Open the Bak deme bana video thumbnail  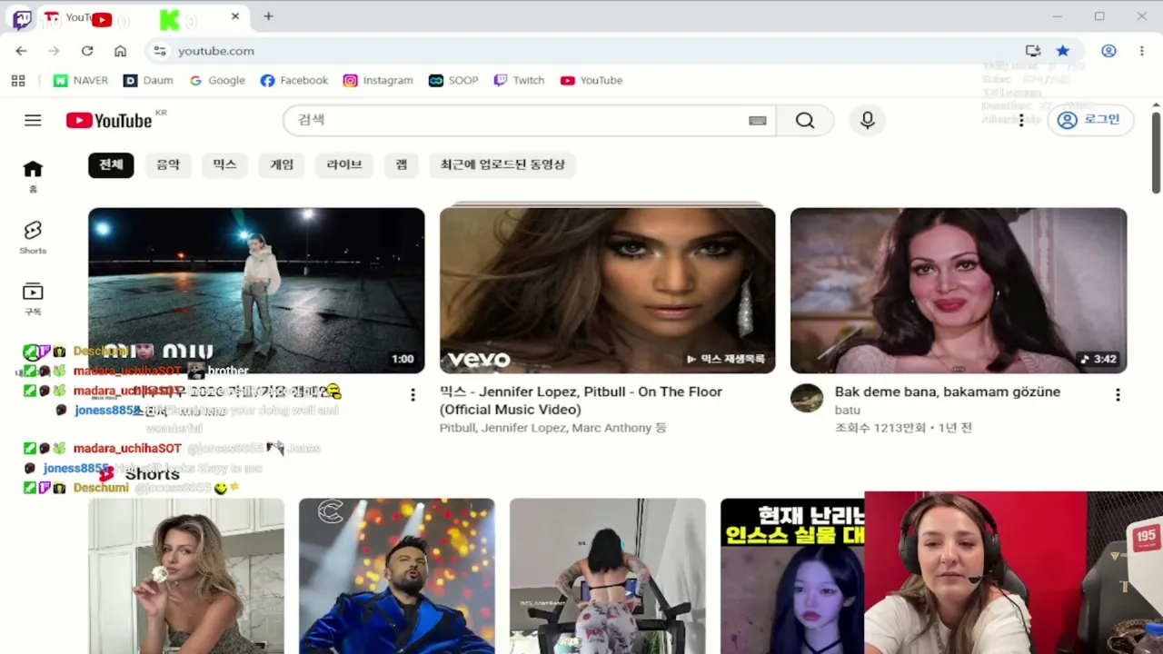point(959,291)
